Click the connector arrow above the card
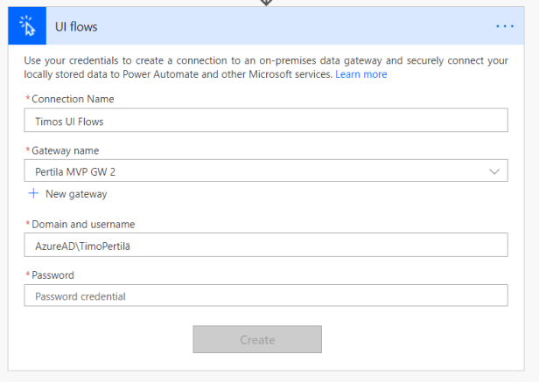 pos(267,3)
